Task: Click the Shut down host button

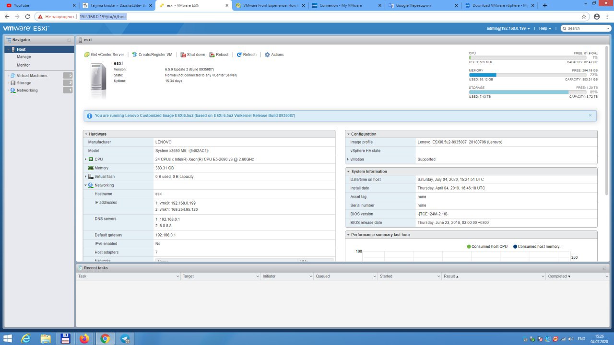Action: click(x=192, y=55)
